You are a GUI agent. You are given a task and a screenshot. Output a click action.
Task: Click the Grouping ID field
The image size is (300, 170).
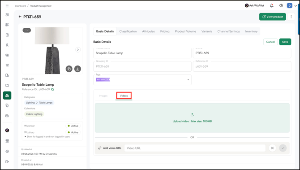pyautogui.click(x=142, y=66)
